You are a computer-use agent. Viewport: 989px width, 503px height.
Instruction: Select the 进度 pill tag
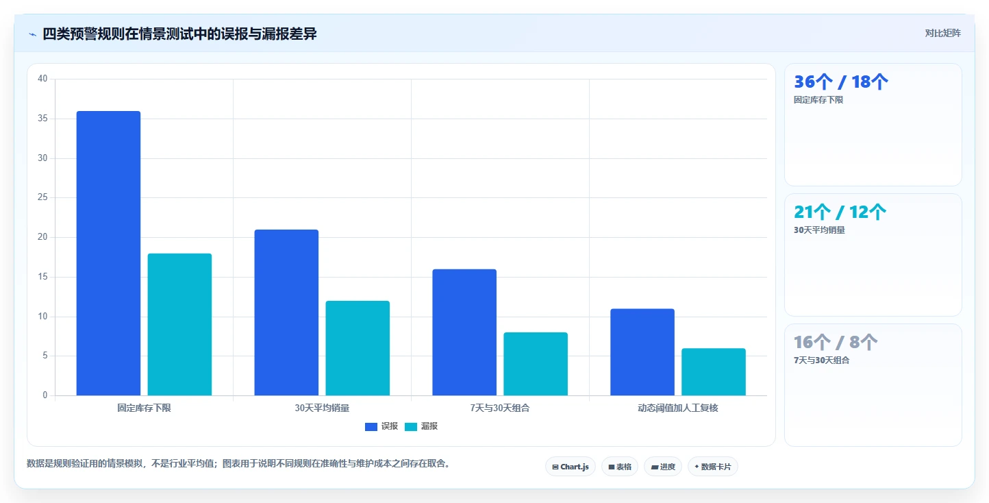(x=663, y=467)
